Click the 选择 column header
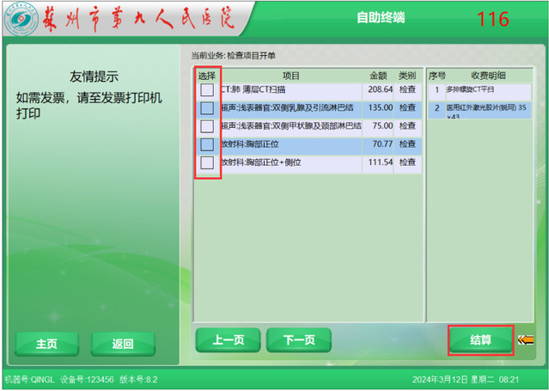 pos(206,76)
